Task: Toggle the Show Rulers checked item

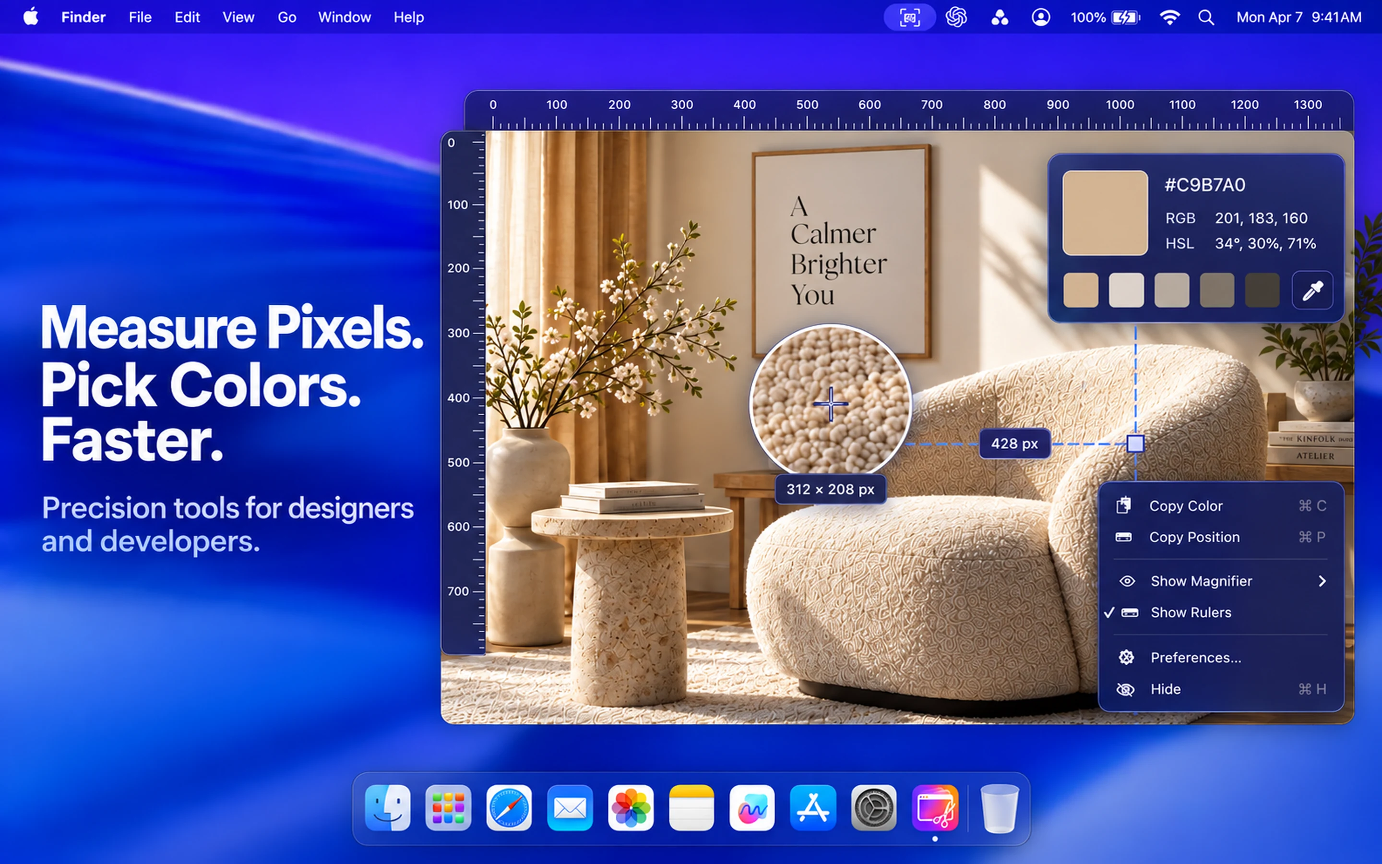Action: [1220, 612]
